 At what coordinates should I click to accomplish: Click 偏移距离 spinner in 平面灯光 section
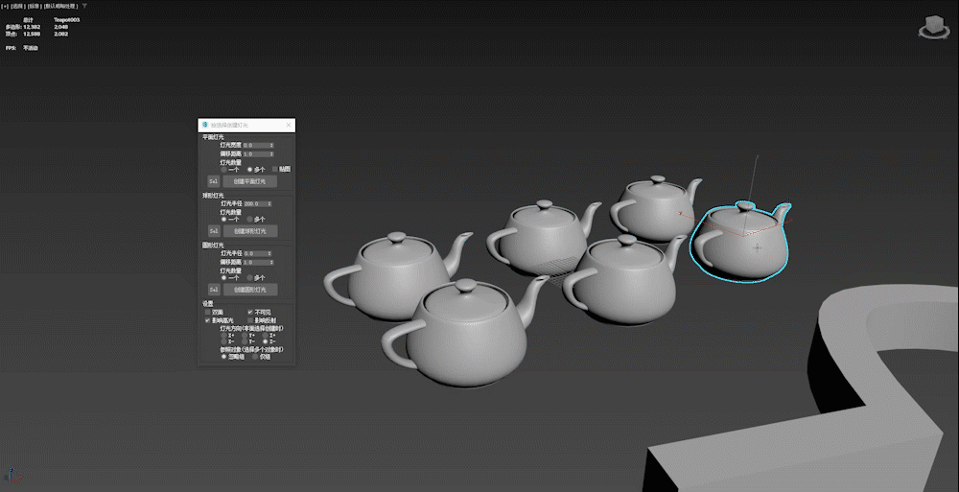[x=271, y=154]
